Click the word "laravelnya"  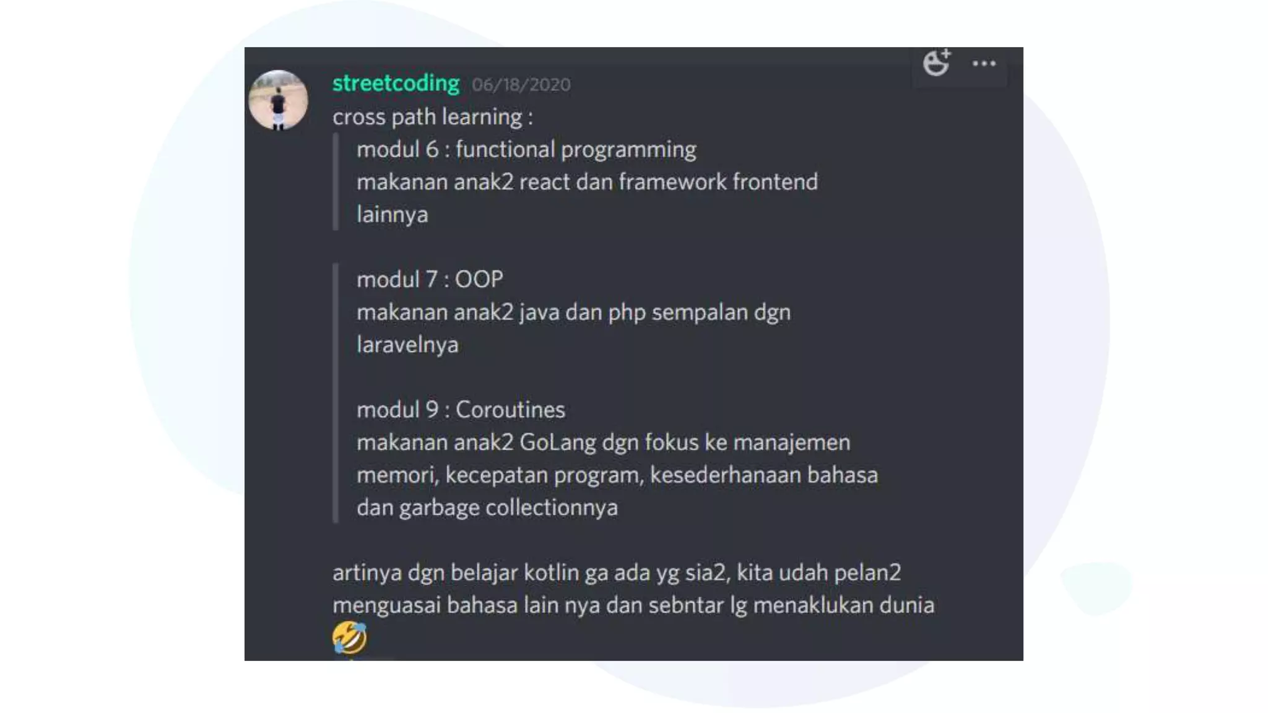tap(407, 345)
